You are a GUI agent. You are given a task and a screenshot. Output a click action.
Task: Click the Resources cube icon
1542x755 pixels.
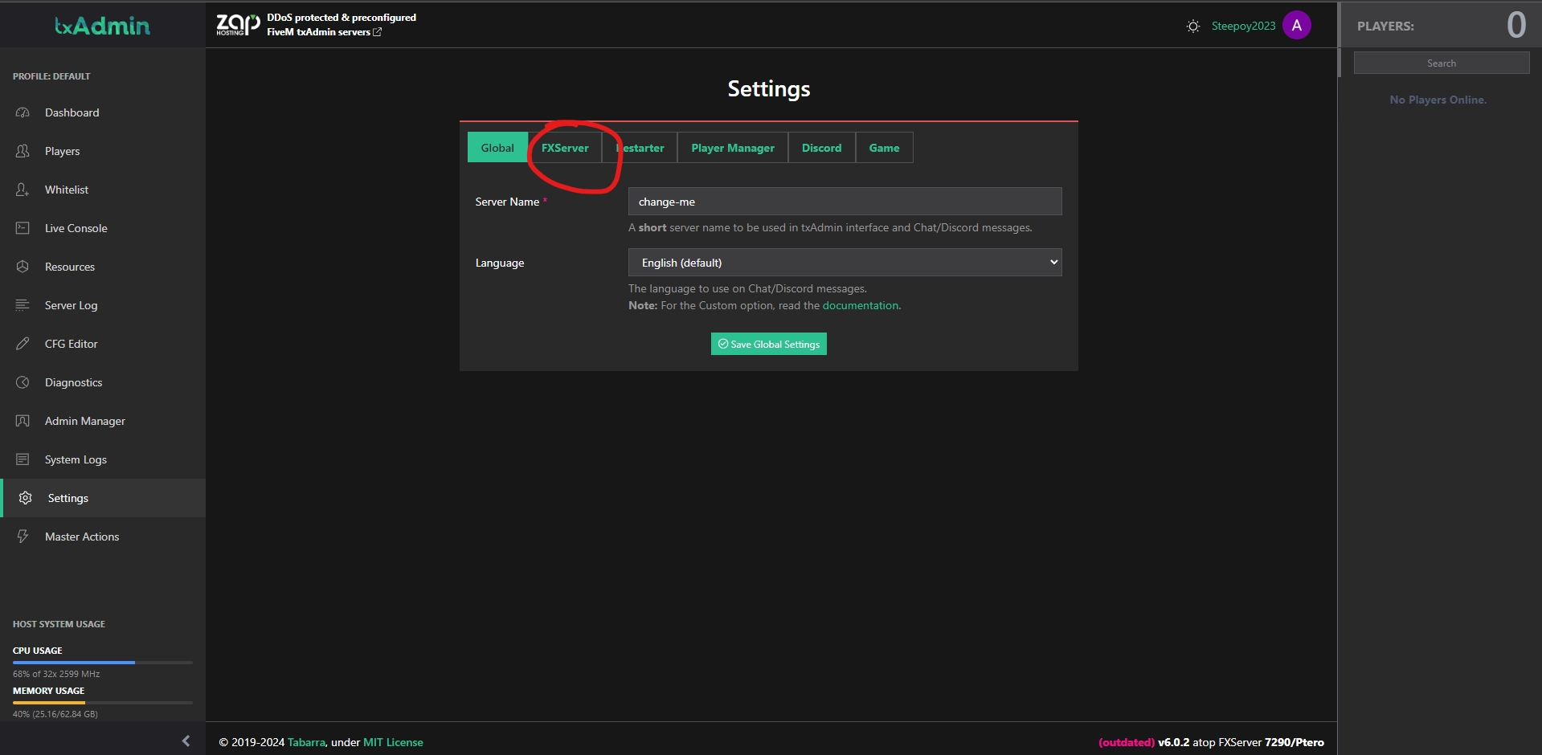tap(22, 267)
